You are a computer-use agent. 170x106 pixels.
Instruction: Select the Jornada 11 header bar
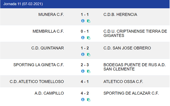pos(85,4)
